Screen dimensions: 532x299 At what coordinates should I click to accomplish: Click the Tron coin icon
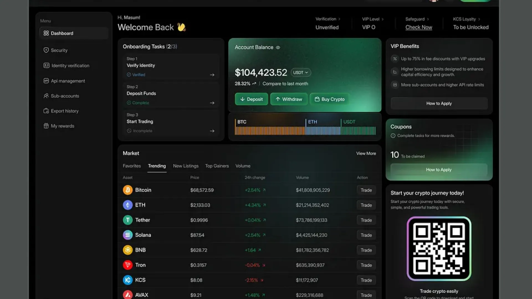(128, 265)
